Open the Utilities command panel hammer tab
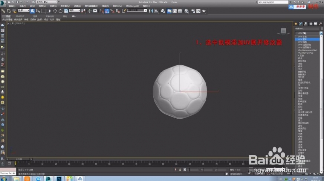324x181 pixels. click(x=320, y=24)
